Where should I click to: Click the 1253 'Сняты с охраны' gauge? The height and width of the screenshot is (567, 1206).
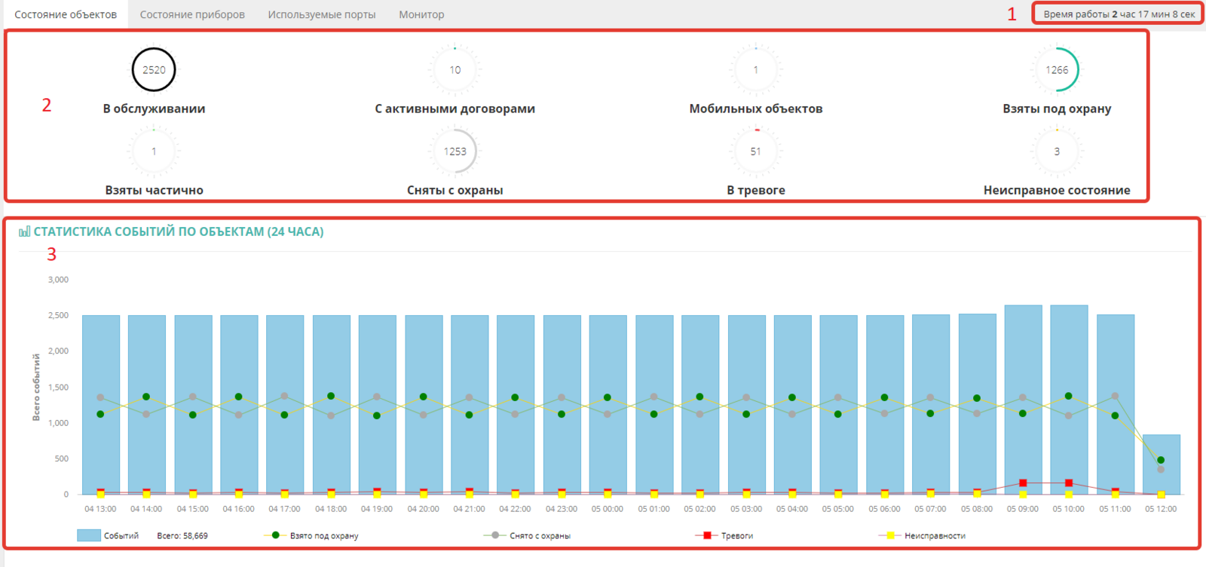tap(455, 152)
